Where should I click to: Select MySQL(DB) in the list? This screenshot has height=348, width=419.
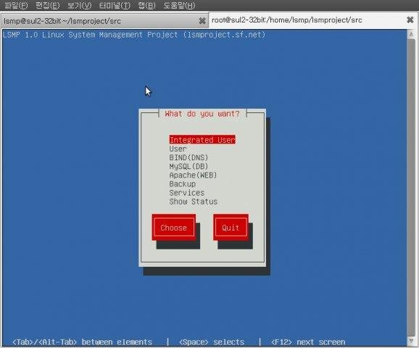pyautogui.click(x=188, y=166)
